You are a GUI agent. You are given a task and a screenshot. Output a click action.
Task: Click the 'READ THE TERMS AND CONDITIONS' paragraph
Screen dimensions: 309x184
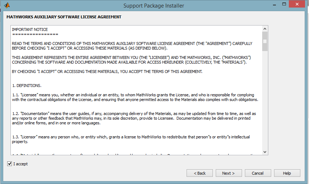click(x=132, y=46)
